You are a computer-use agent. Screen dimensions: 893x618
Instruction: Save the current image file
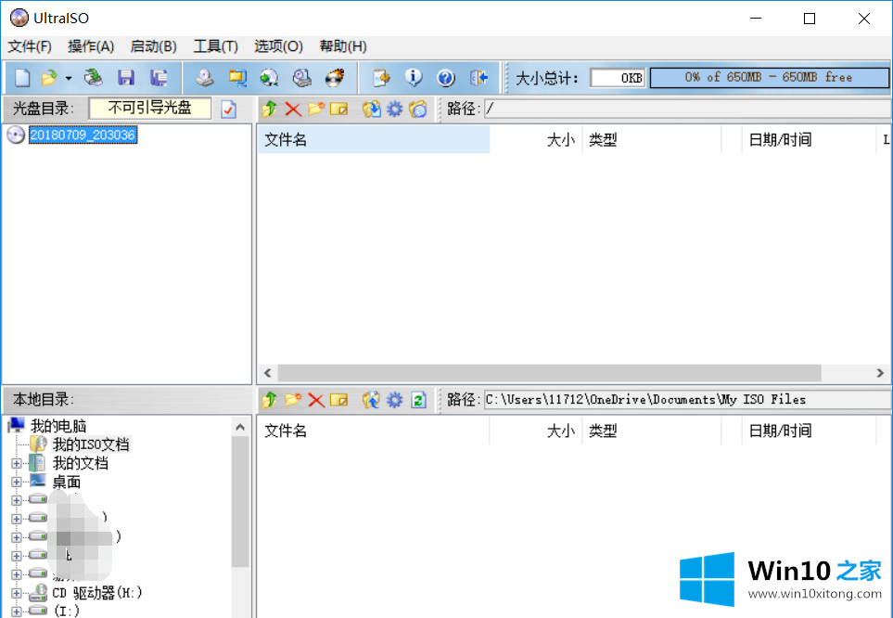click(126, 78)
